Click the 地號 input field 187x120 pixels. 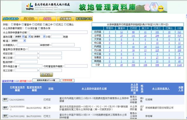57,36
